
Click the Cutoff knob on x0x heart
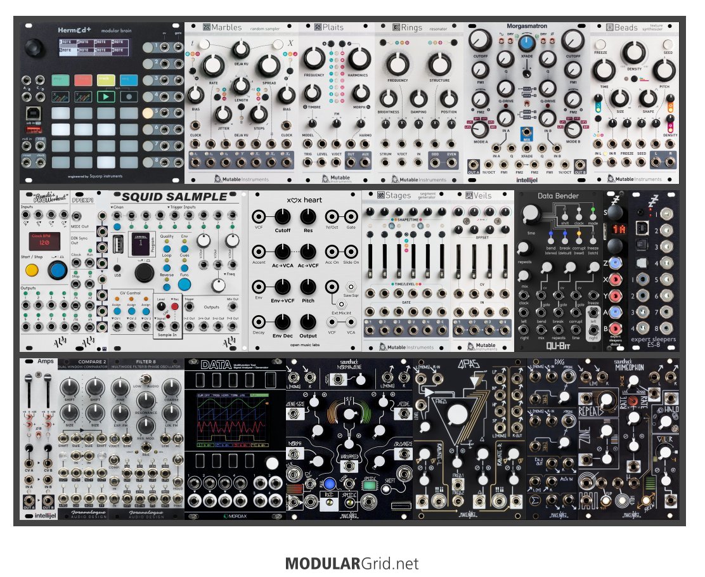pos(282,217)
